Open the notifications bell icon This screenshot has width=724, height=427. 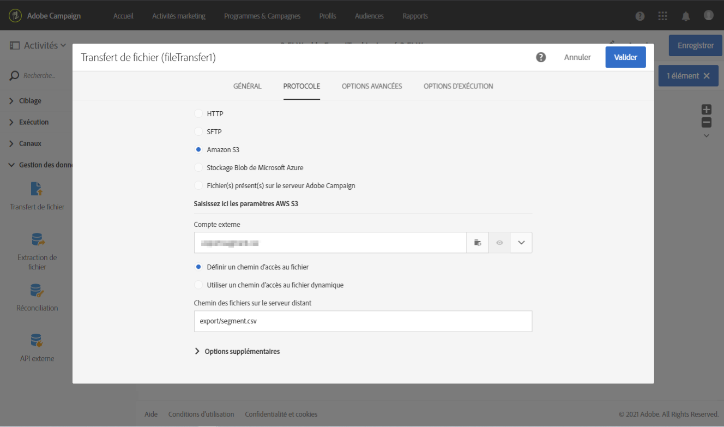click(x=686, y=16)
